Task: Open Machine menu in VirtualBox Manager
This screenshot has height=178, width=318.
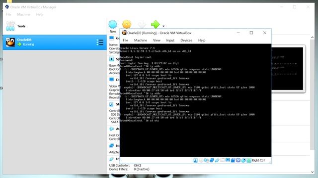Action: (23, 14)
